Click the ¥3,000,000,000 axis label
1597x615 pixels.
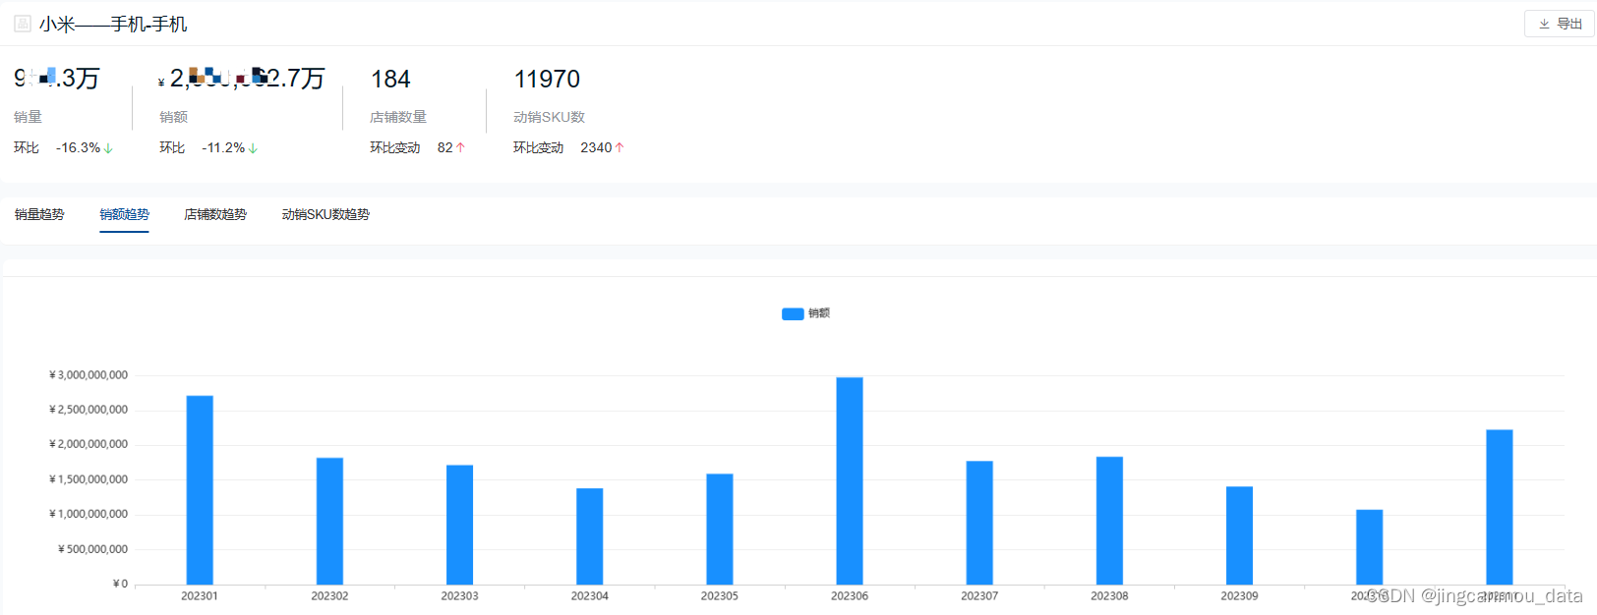click(89, 375)
